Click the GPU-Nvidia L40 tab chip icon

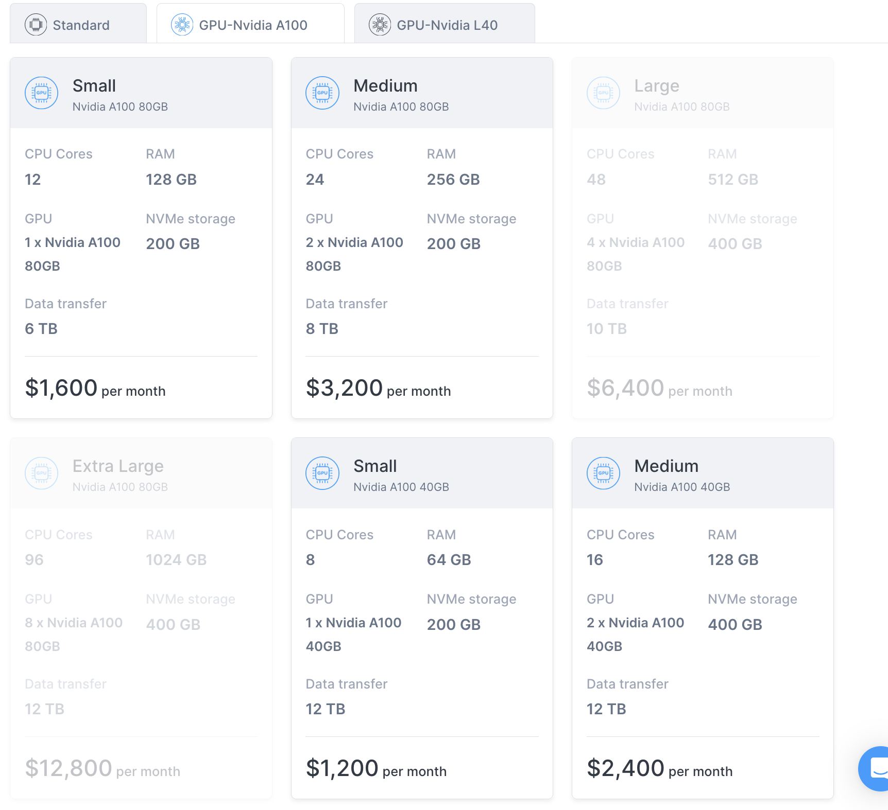tap(380, 25)
